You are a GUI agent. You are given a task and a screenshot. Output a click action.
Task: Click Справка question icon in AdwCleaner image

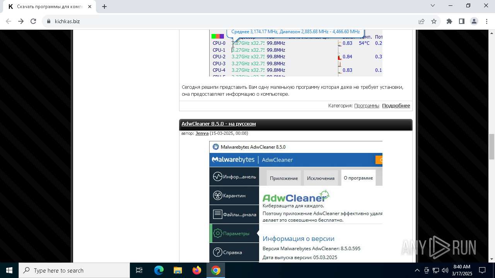tap(217, 252)
